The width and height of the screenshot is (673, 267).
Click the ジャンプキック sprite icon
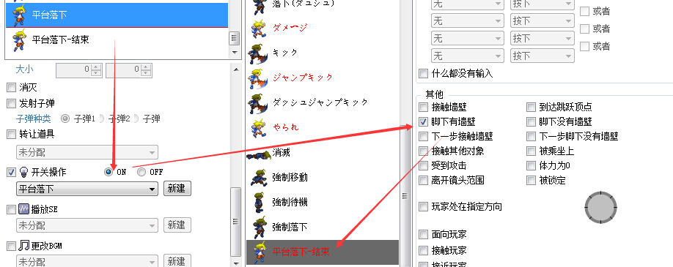(259, 78)
